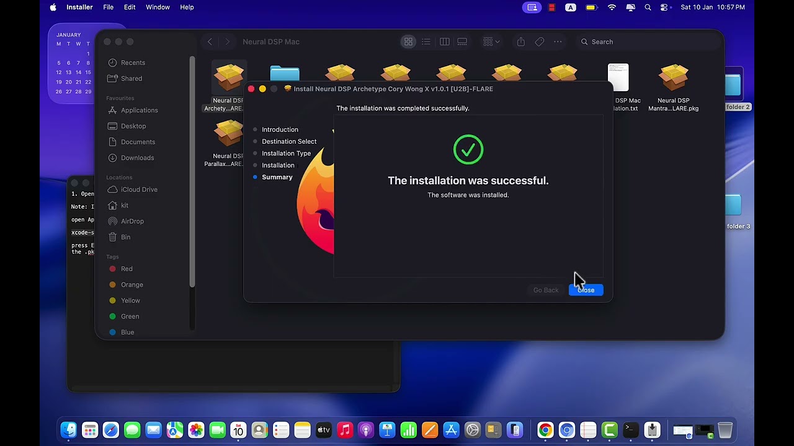Select folder 3 on the desktop
This screenshot has width=794, height=446.
point(737,212)
